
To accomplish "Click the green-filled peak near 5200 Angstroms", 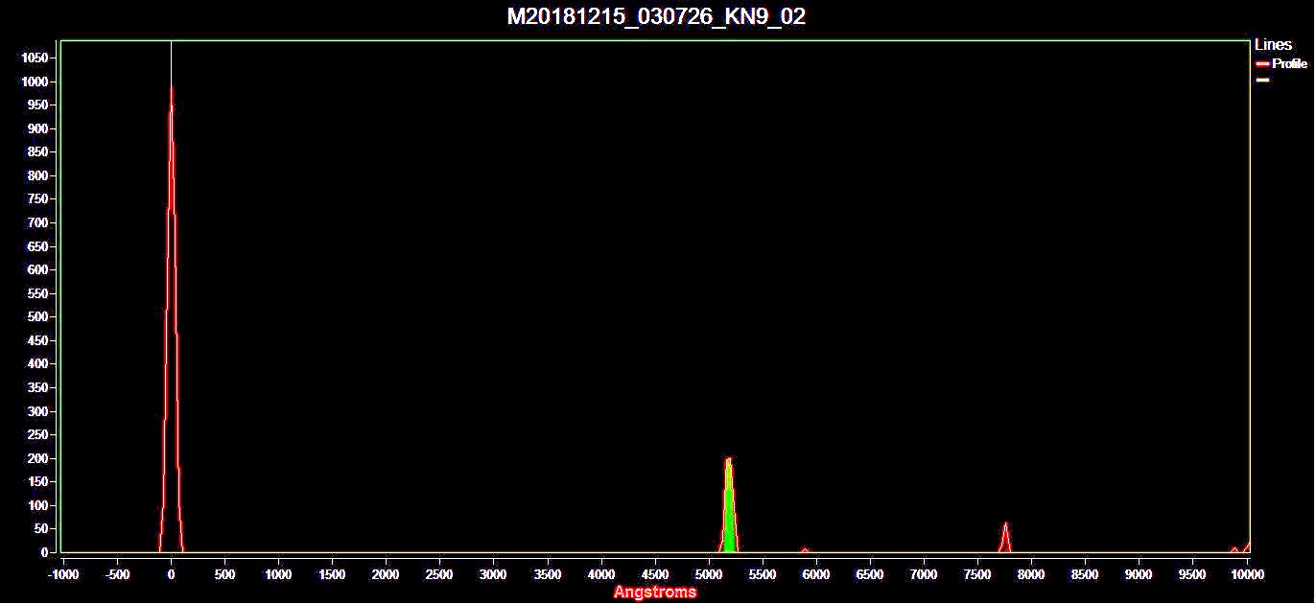I will 729,518.
